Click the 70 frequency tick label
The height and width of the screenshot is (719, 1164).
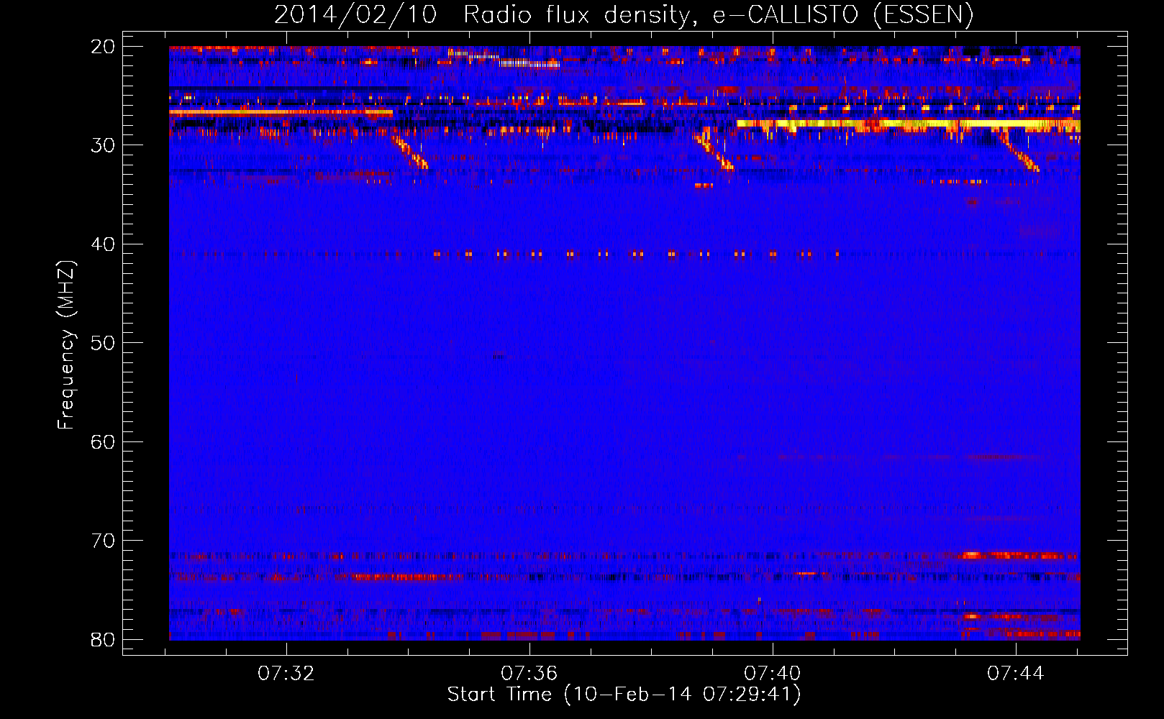click(103, 541)
